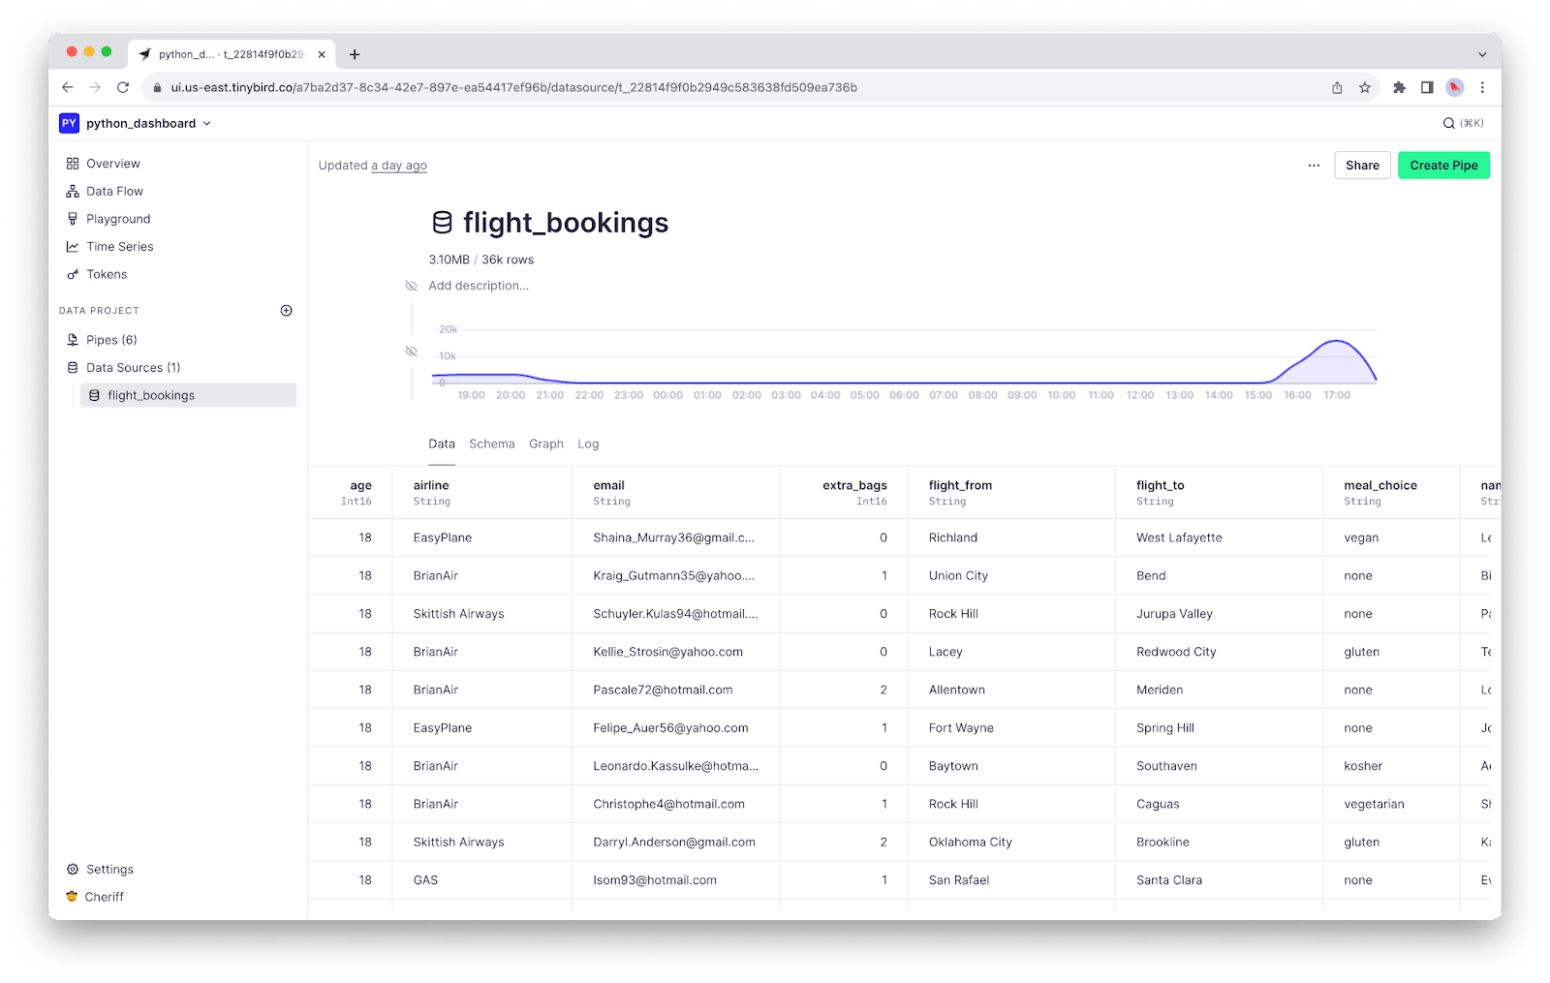Open the three-dots more options menu

(1314, 166)
